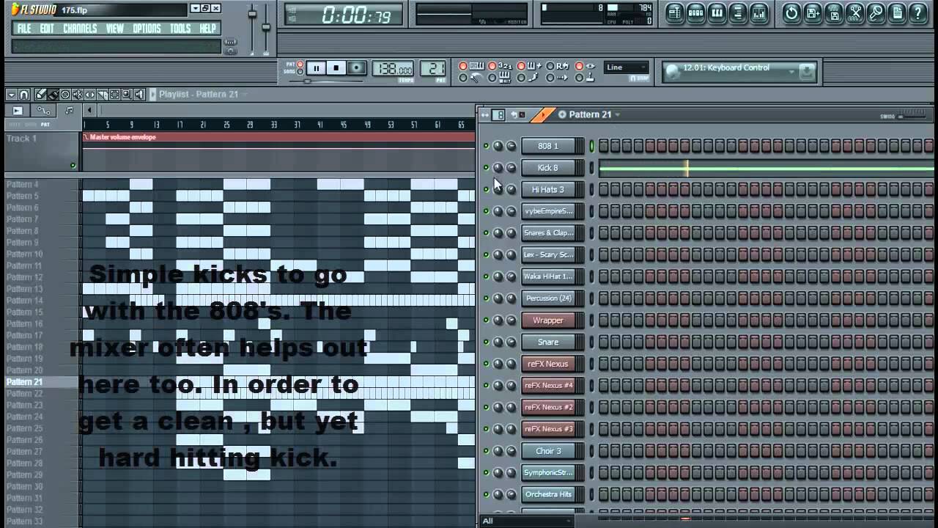
Task: Select the playlist slice tool
Action: [103, 95]
